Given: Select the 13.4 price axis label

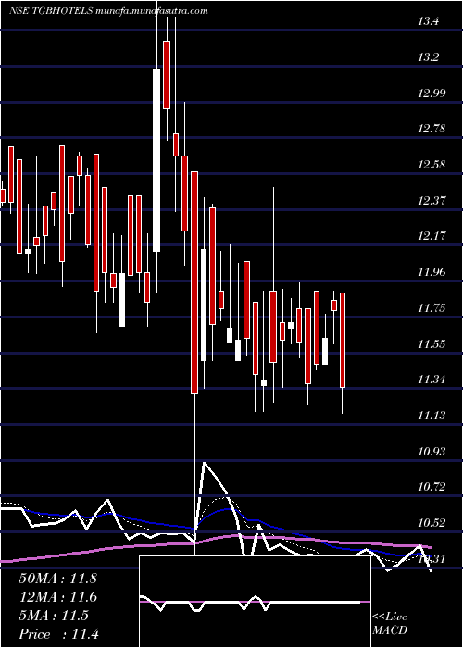Looking at the screenshot, I should click(428, 22).
